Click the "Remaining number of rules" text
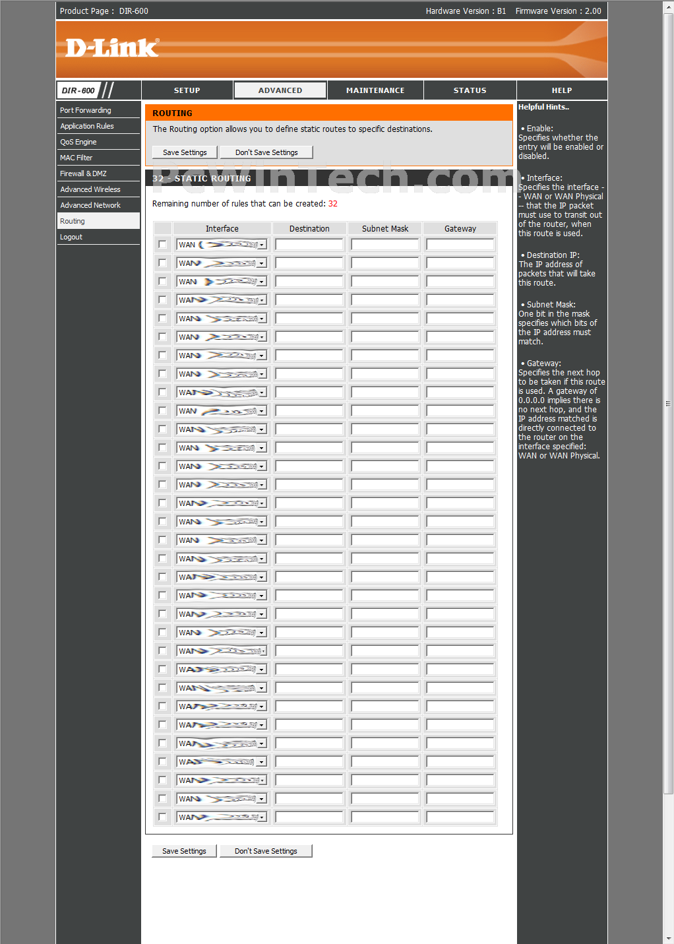 (x=245, y=204)
